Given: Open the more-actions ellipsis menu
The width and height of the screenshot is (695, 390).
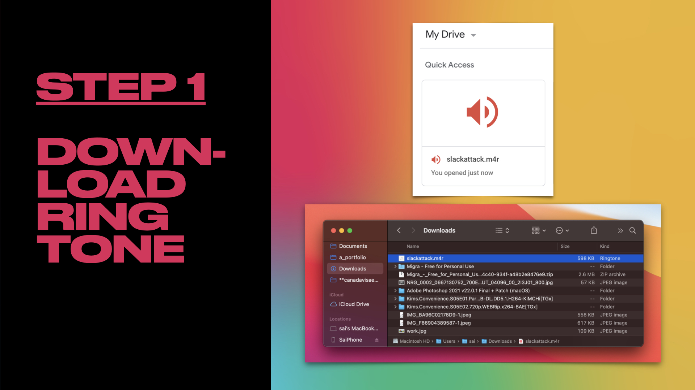Looking at the screenshot, I should click(562, 230).
